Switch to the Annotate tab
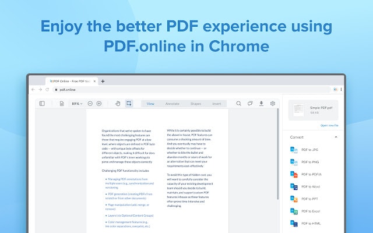The height and width of the screenshot is (233, 373). pyautogui.click(x=173, y=104)
